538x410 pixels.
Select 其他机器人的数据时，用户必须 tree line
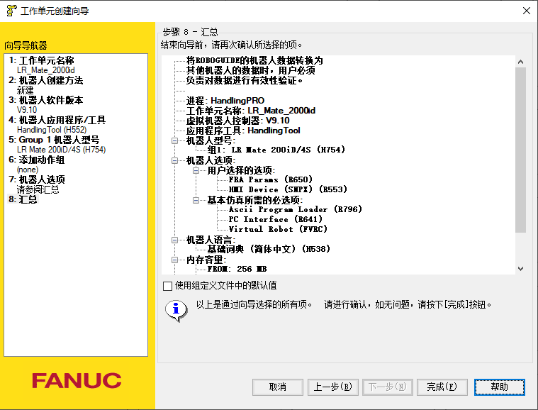click(x=250, y=71)
